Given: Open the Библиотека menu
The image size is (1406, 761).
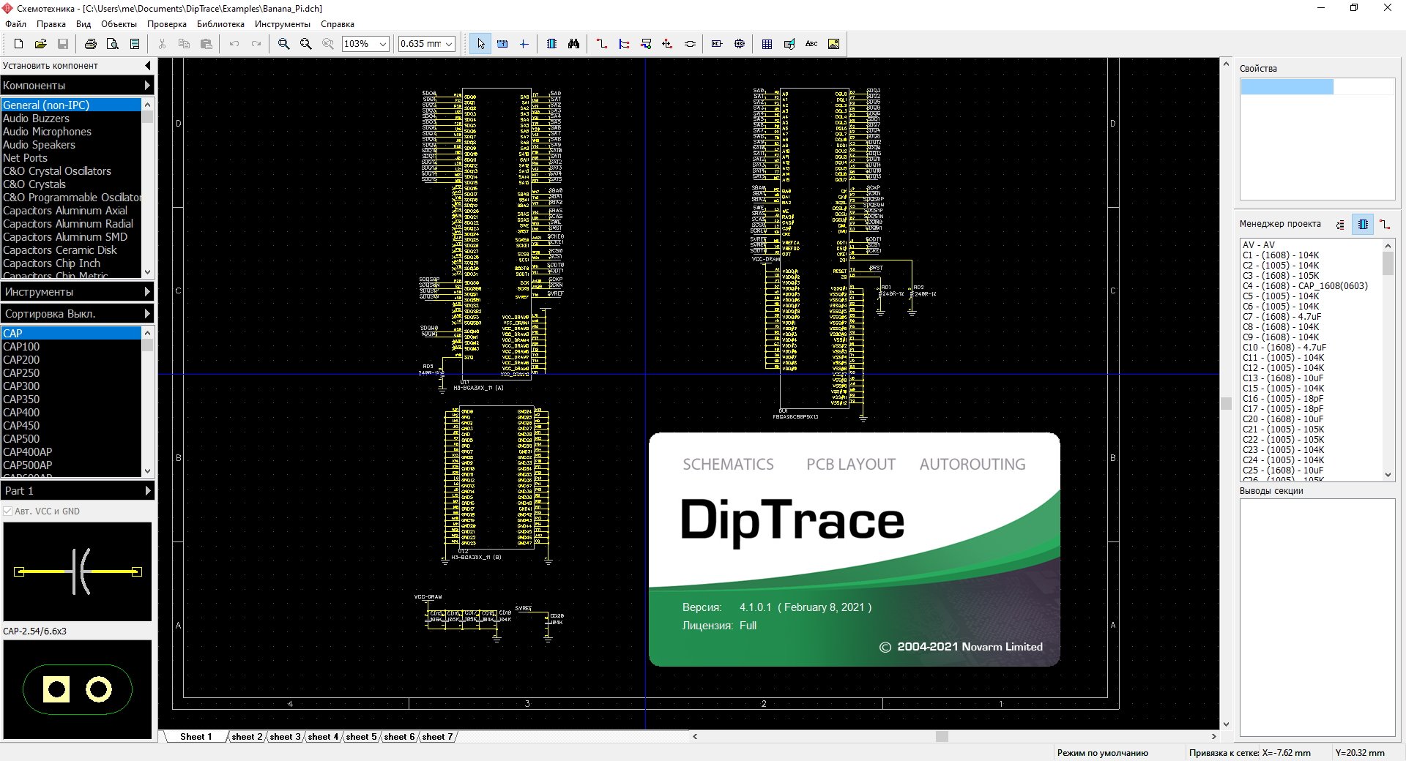Looking at the screenshot, I should [x=220, y=24].
